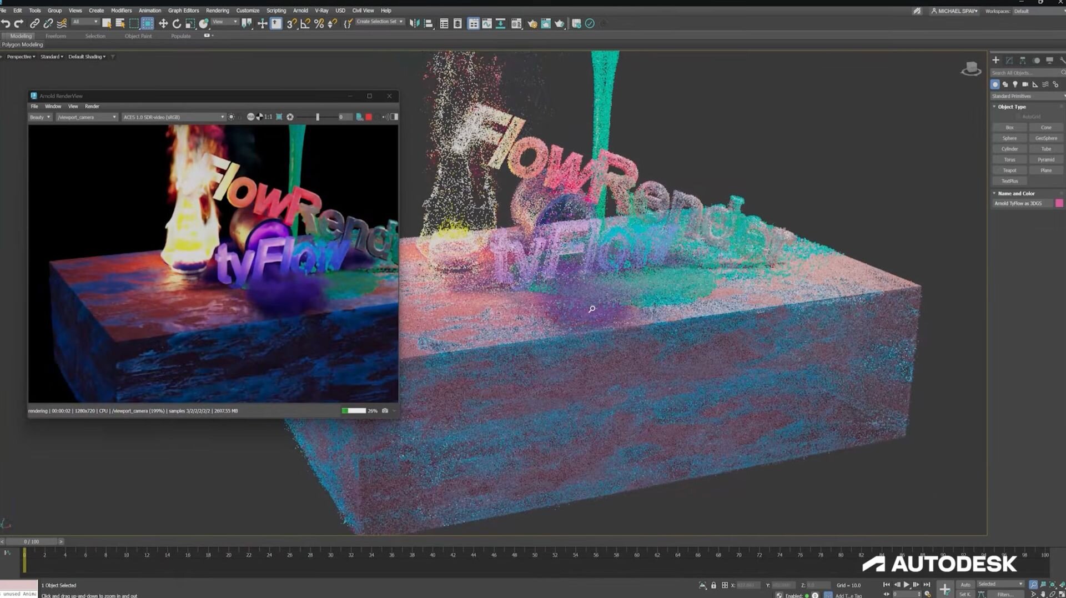Screen dimensions: 1066x598
Task: Click the Cylinder button
Action: pyautogui.click(x=1009, y=149)
